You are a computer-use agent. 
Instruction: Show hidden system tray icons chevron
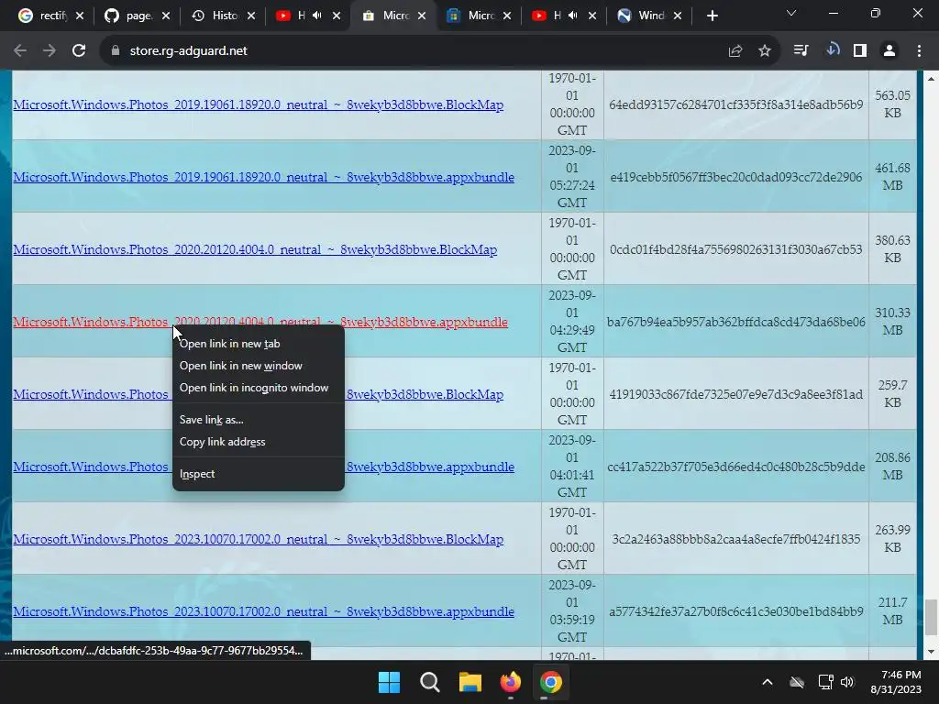coord(768,682)
